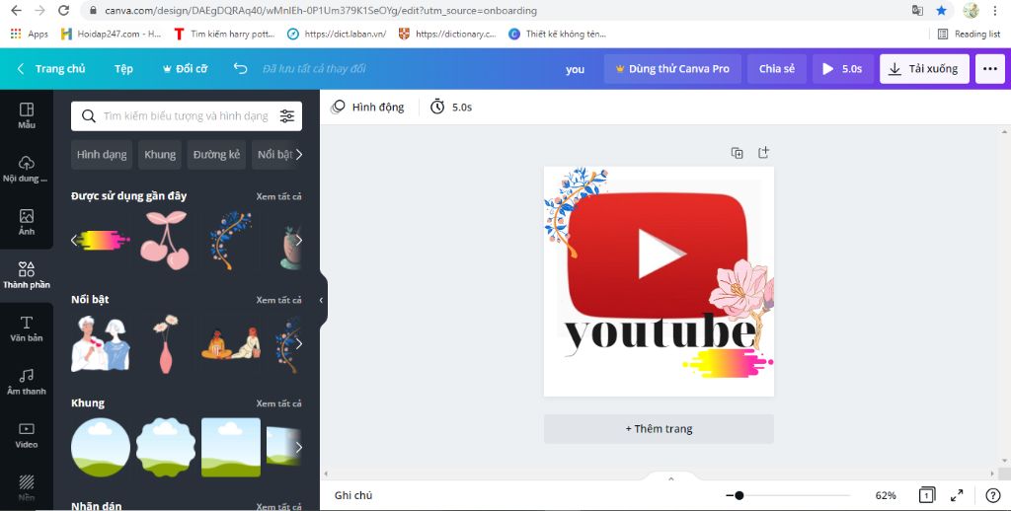Reload the browser page
This screenshot has height=511, width=1011.
click(x=63, y=10)
